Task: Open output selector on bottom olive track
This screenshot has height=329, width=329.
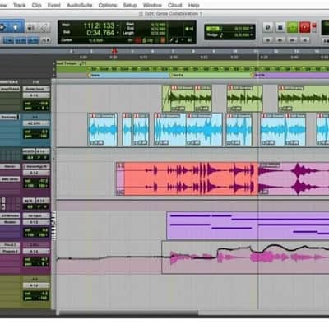Action: tap(36, 285)
